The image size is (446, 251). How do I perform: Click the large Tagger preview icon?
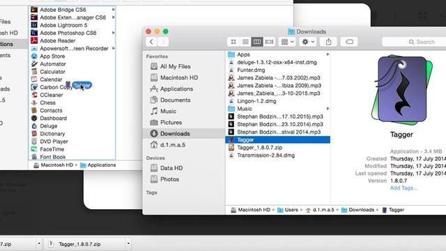401,90
